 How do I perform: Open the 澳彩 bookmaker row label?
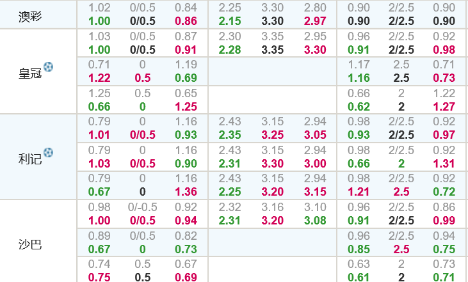[30, 17]
